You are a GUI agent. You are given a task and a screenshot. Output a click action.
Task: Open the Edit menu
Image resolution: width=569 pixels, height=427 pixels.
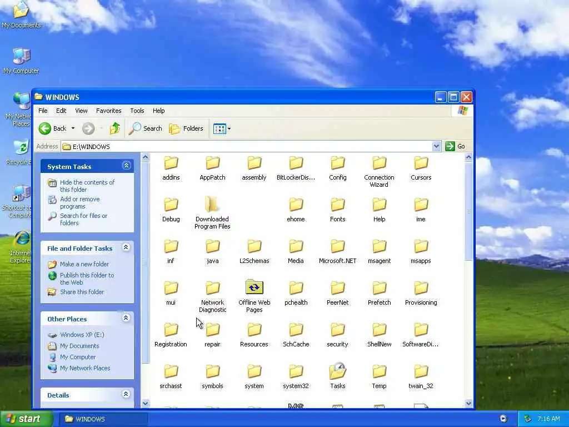(x=61, y=111)
